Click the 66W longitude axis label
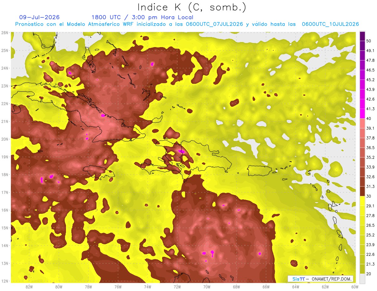This screenshot has width=377, height=291. 266,287
